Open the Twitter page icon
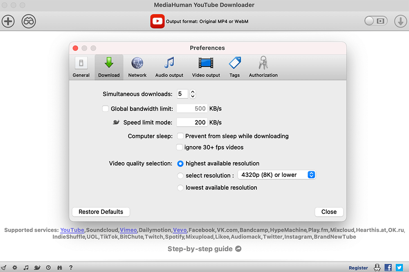This screenshot has height=272, width=409. pos(399,268)
